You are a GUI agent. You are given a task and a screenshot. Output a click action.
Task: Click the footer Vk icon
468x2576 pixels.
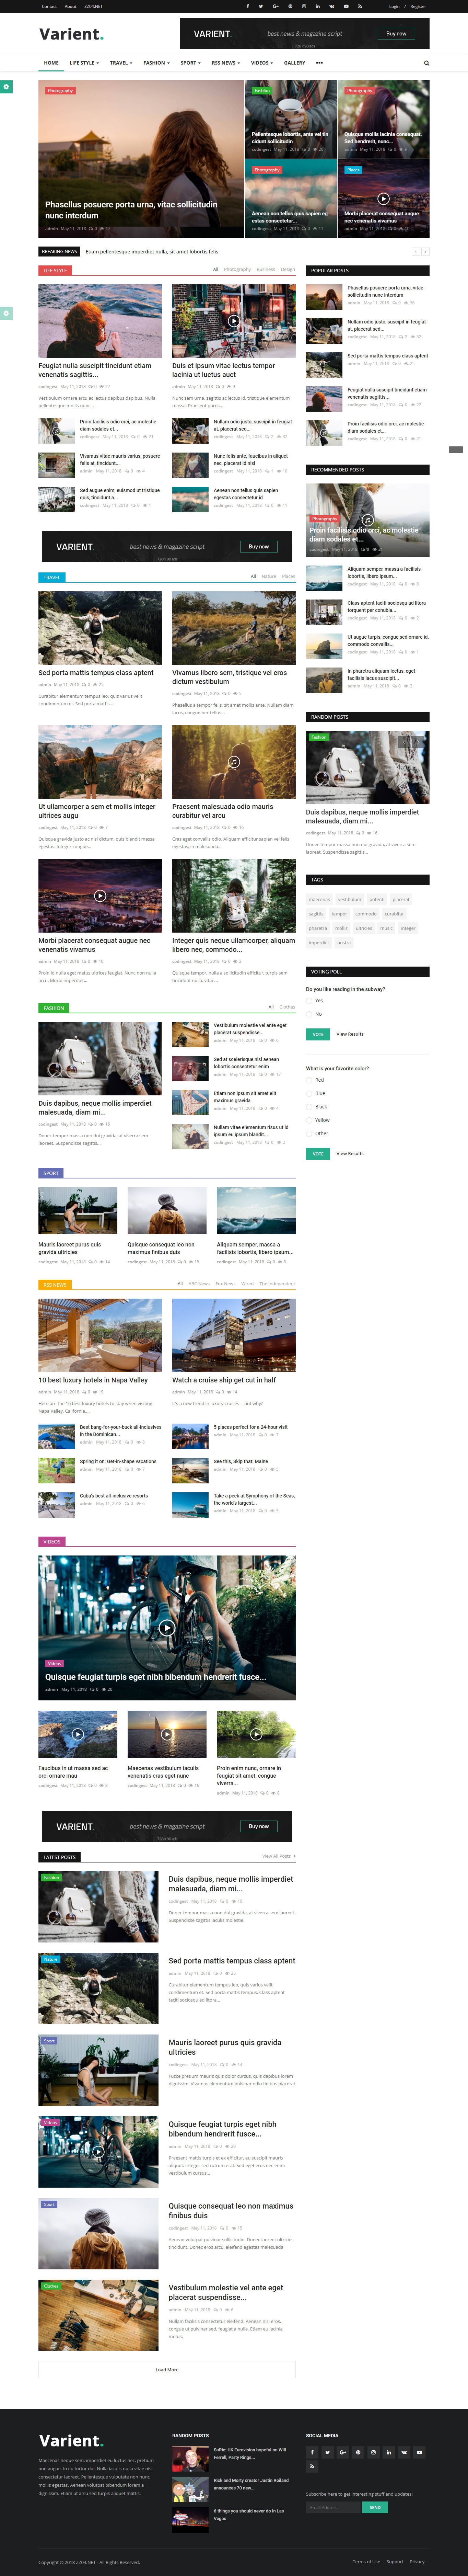pos(404,2452)
